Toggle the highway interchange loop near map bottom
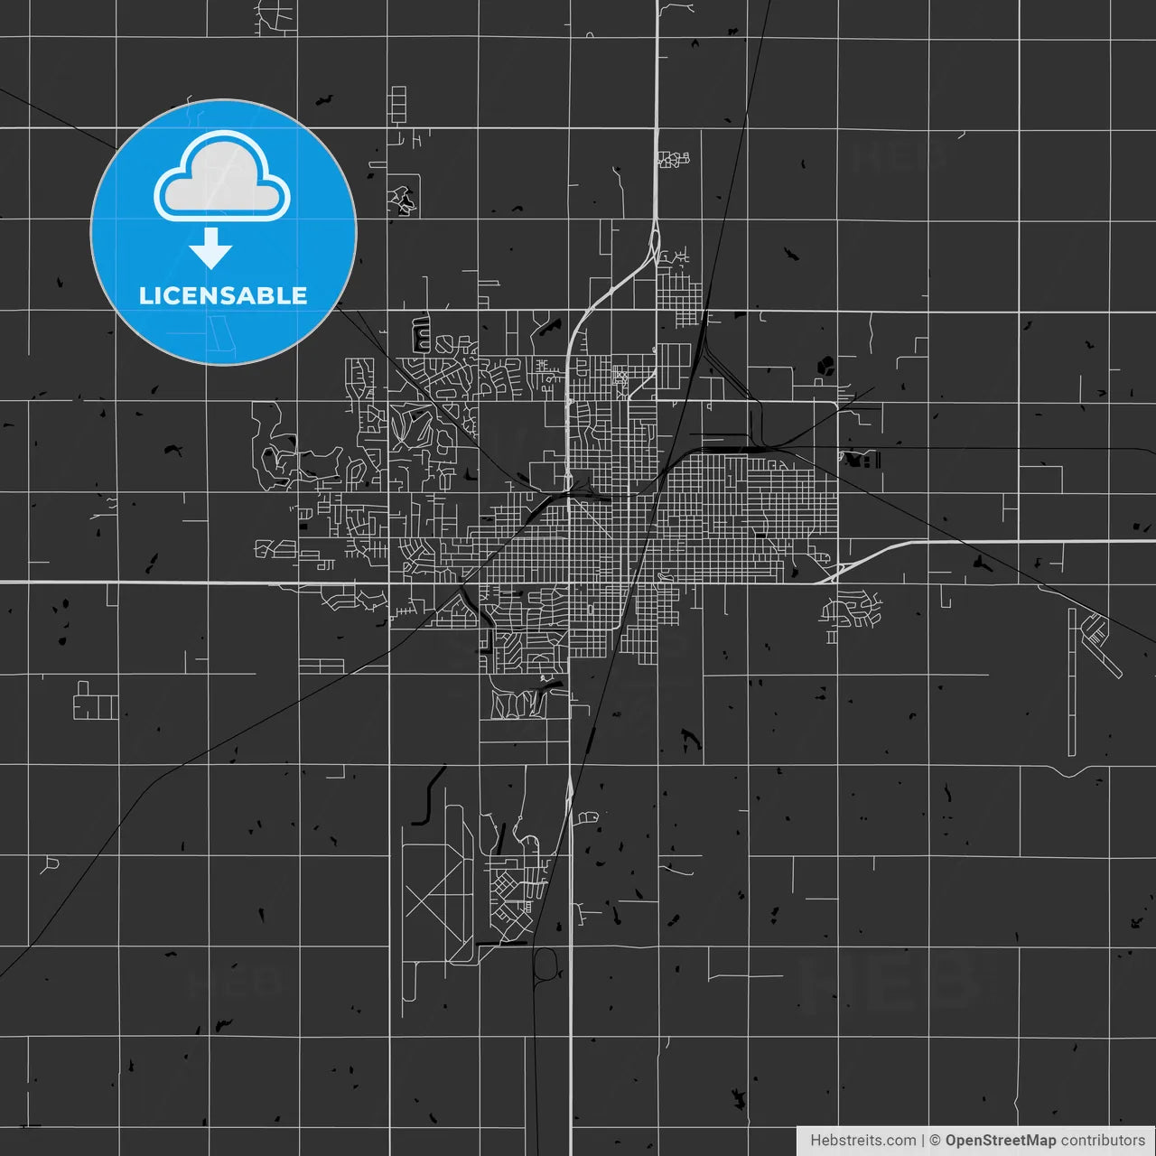The image size is (1156, 1156). [x=544, y=965]
